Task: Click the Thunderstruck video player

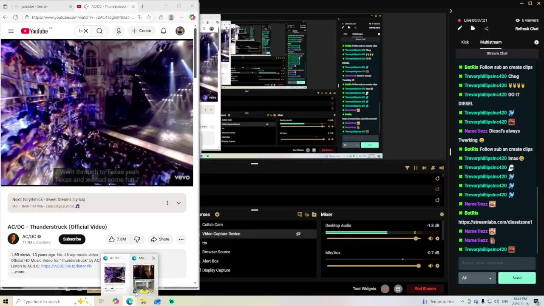Action: pyautogui.click(x=97, y=113)
